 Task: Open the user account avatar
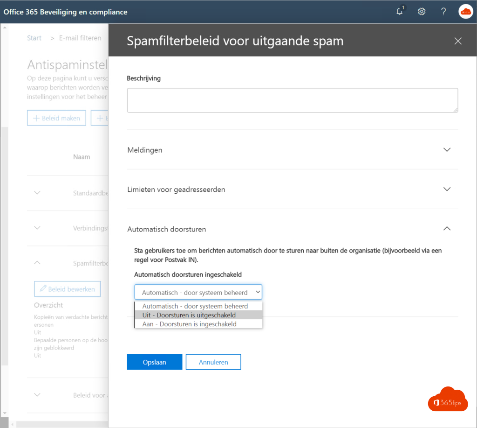(465, 12)
